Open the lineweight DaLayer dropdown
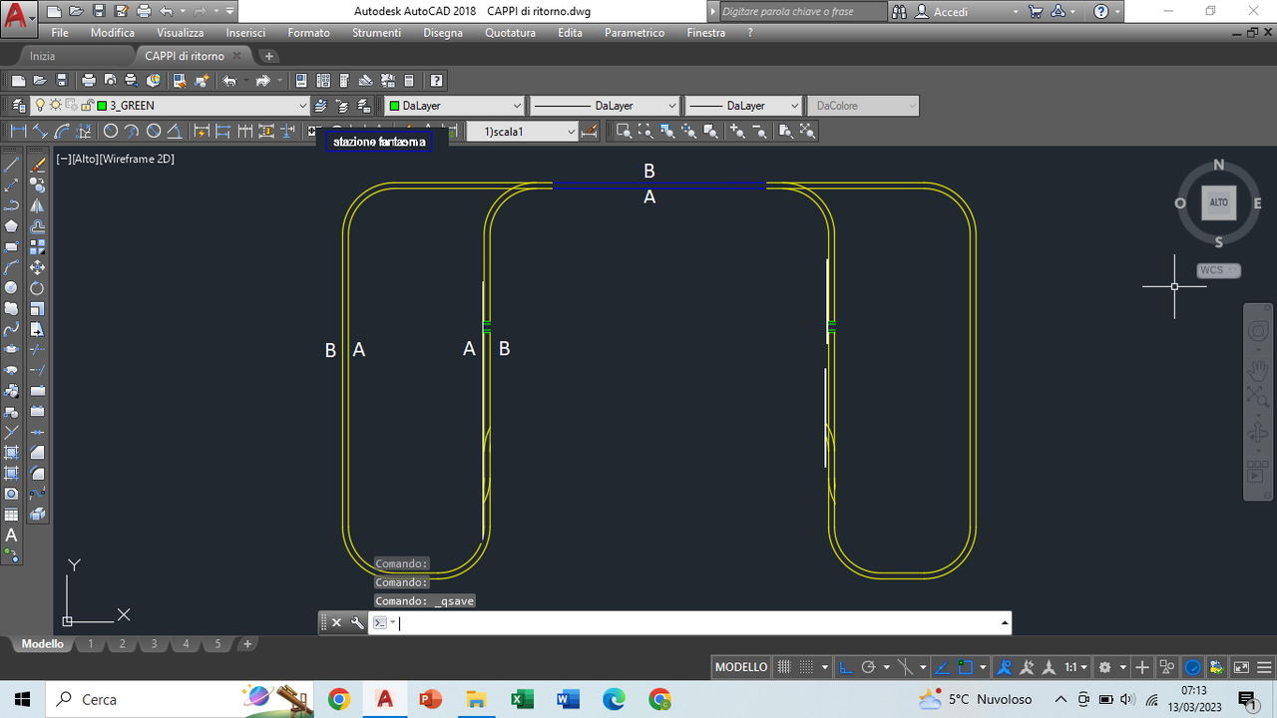This screenshot has width=1277, height=718. click(794, 106)
